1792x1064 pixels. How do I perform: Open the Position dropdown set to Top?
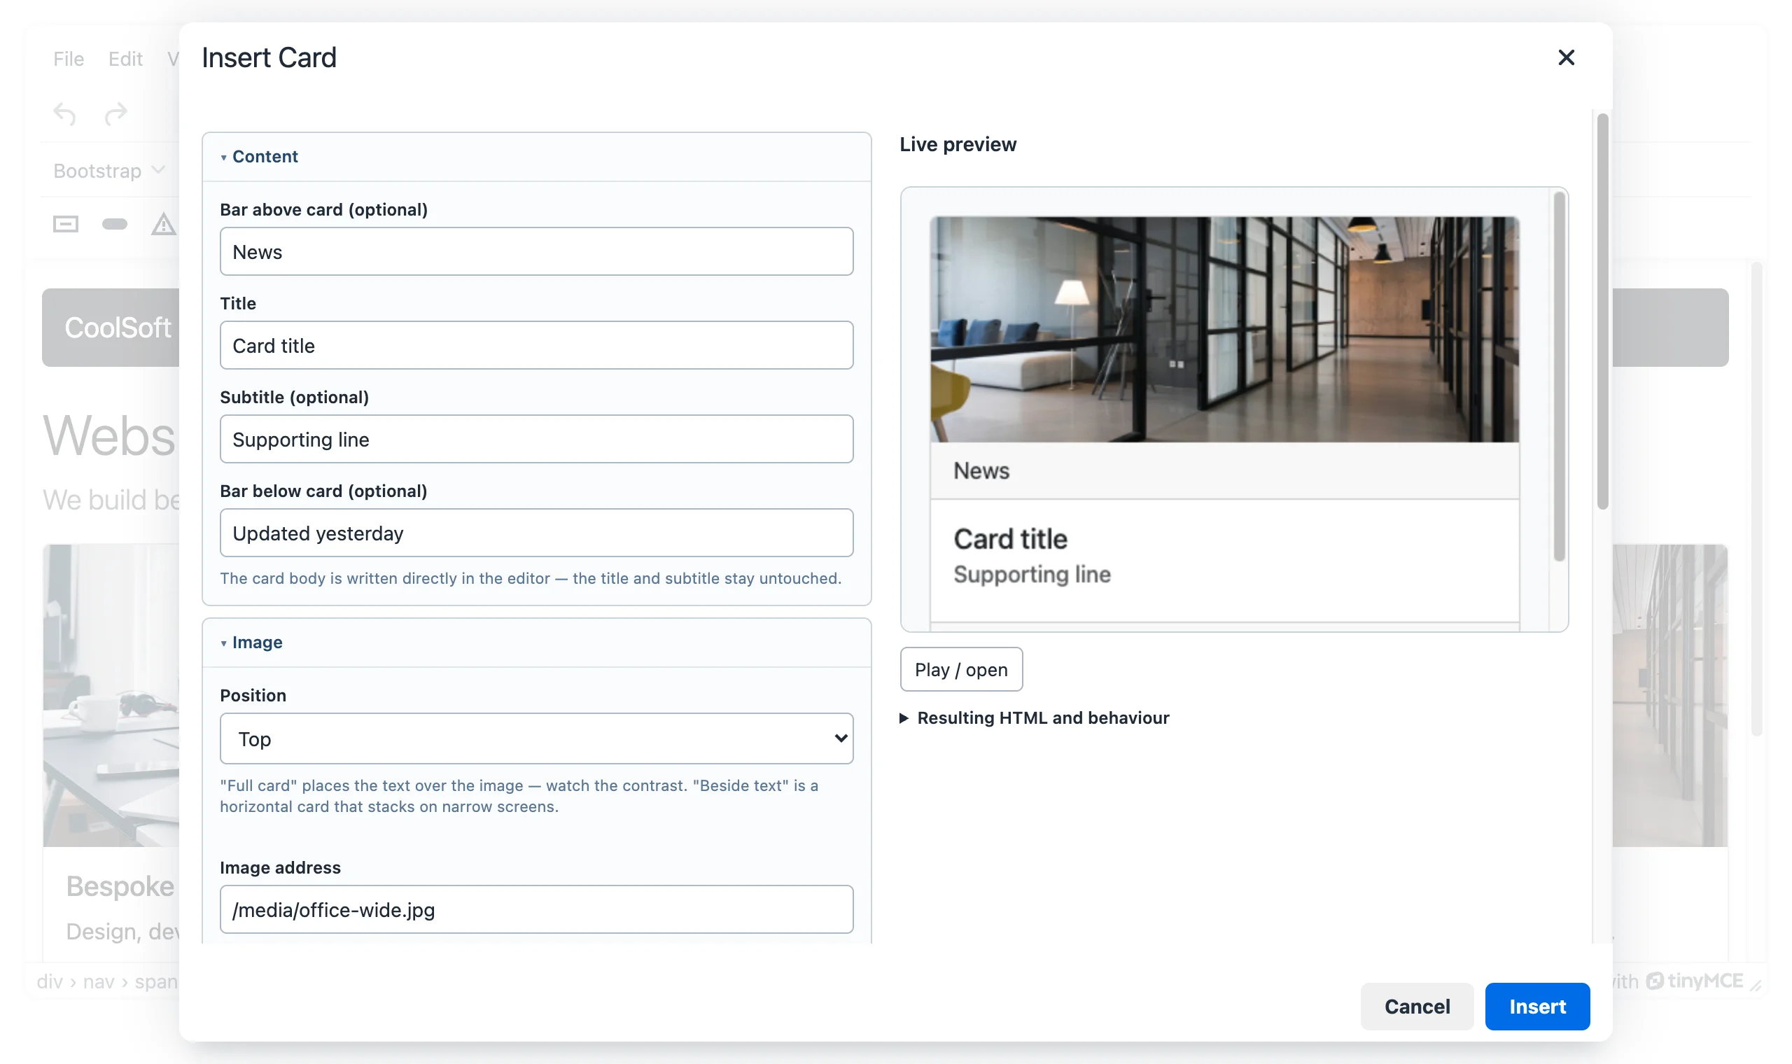point(536,738)
